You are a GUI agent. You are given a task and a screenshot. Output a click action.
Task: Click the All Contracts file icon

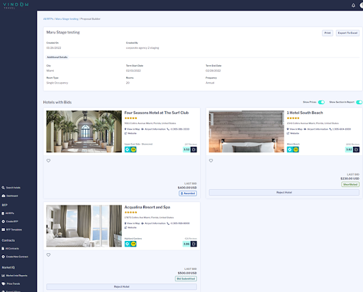click(x=3, y=249)
